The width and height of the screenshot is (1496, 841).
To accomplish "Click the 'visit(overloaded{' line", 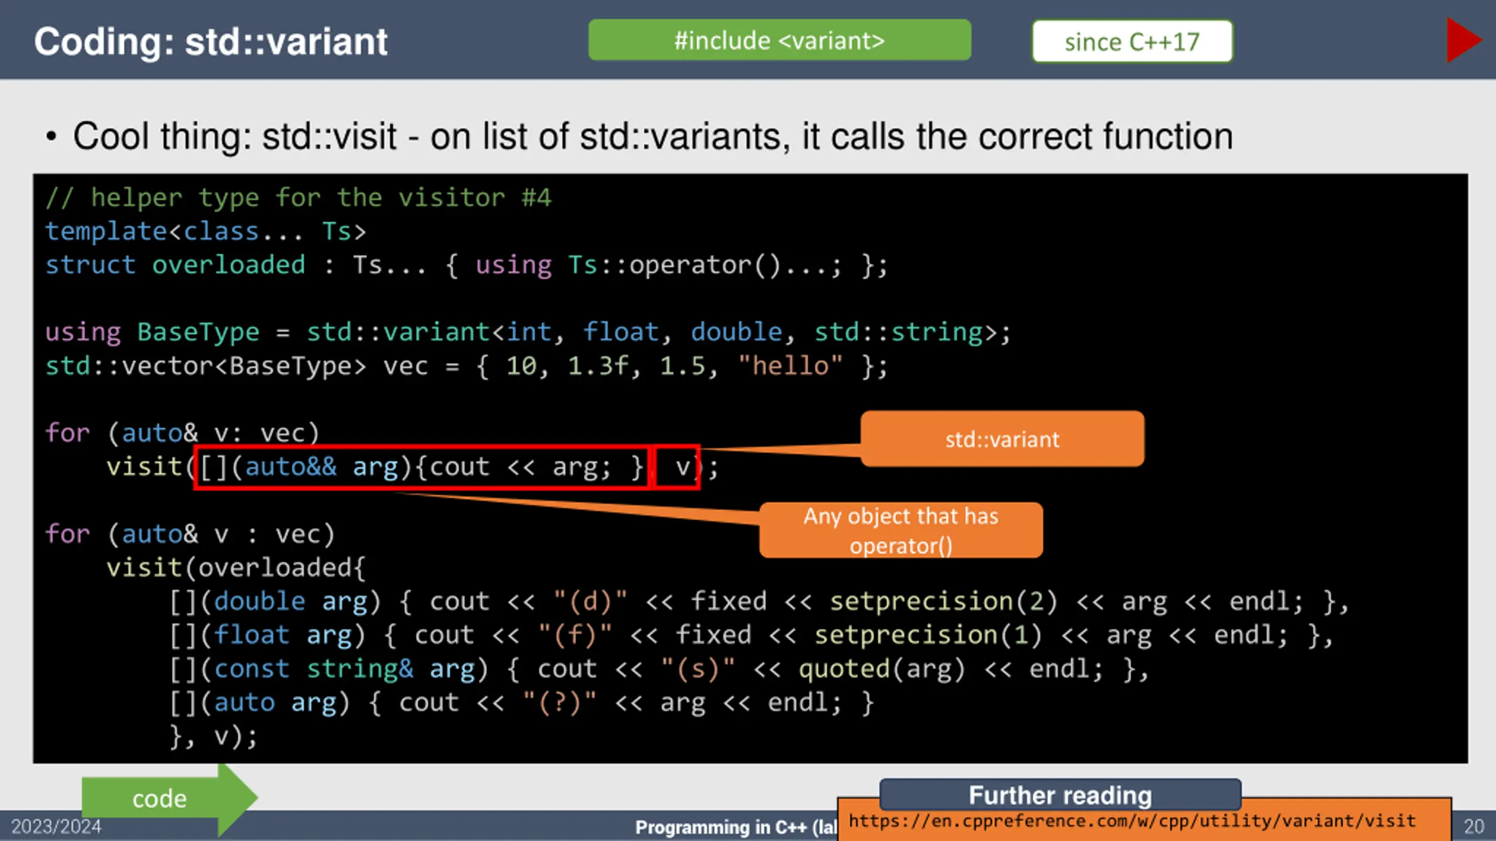I will pos(236,568).
